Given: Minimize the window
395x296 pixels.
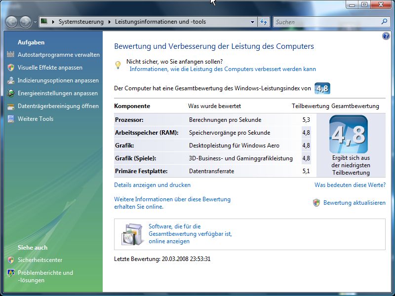Looking at the screenshot, I should click(352, 5).
